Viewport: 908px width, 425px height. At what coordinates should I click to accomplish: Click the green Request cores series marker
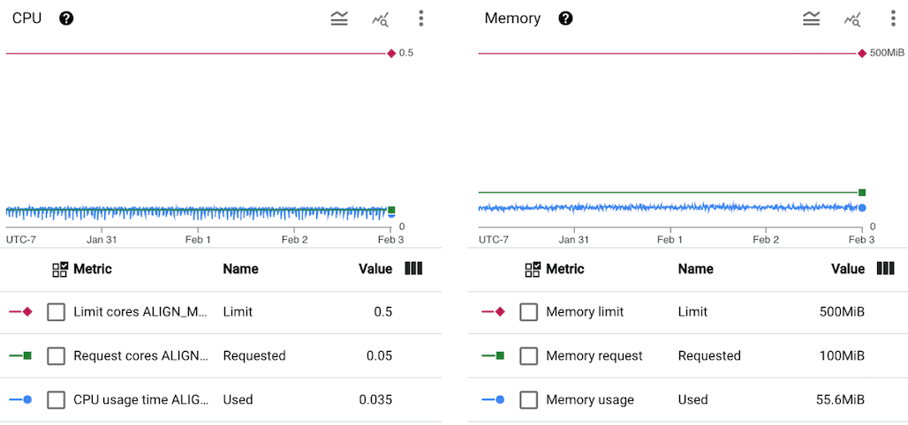tap(21, 356)
